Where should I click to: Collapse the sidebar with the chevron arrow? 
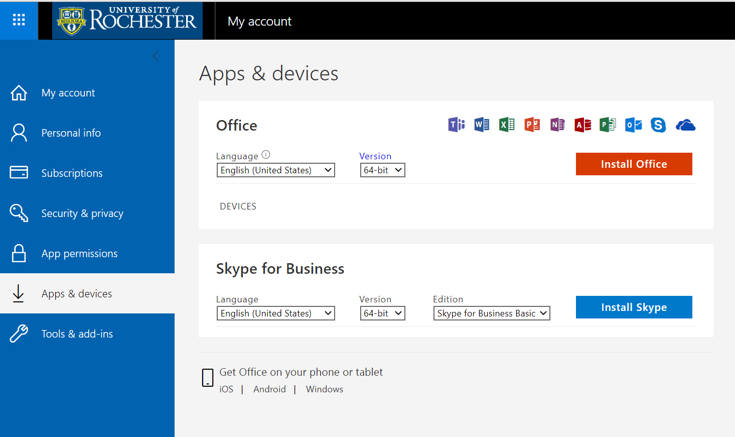point(156,56)
